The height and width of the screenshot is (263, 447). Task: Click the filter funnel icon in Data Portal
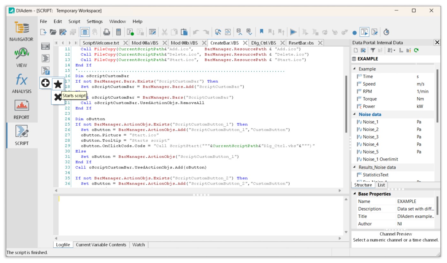pyautogui.click(x=373, y=50)
